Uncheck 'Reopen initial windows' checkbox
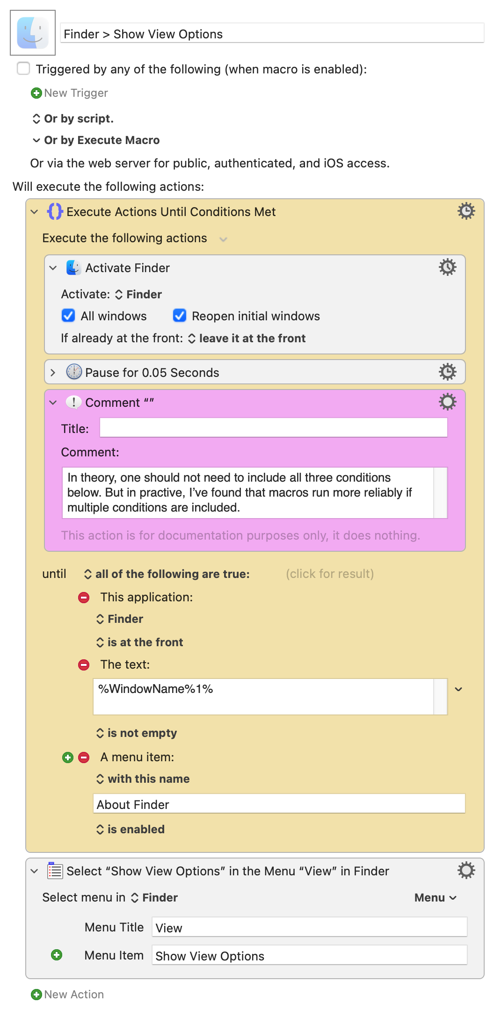 [x=180, y=316]
